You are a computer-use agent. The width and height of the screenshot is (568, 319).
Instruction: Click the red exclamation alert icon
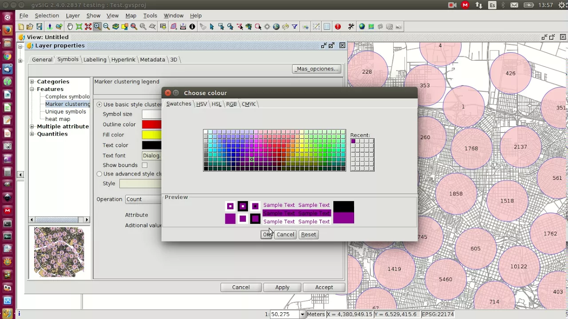click(338, 27)
